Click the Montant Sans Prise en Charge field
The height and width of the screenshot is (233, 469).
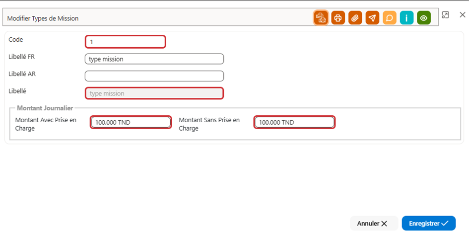[294, 122]
